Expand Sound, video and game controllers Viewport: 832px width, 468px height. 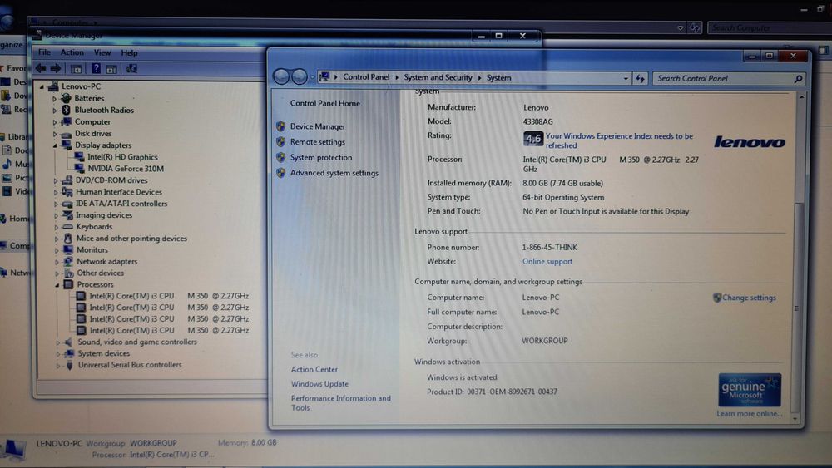(x=58, y=342)
